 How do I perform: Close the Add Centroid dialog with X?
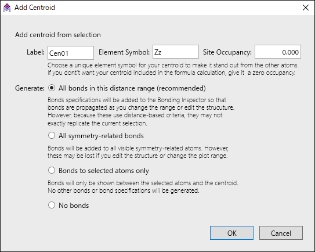pos(306,8)
